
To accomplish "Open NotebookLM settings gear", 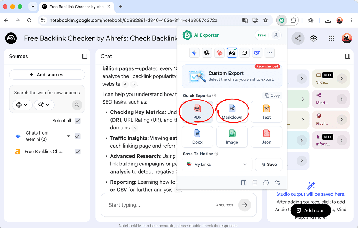I will tap(313, 38).
